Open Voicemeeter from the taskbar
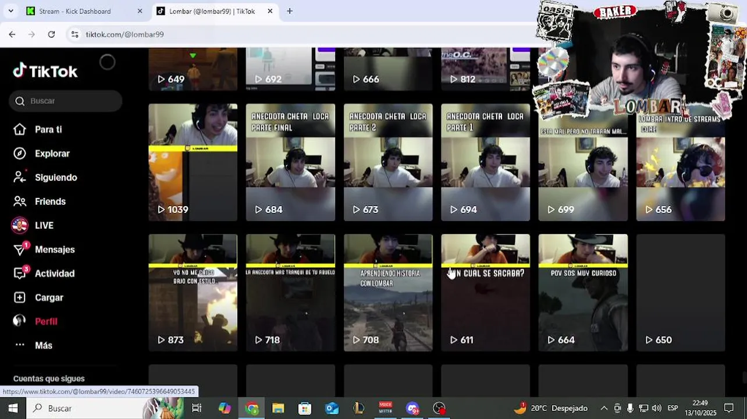 pyautogui.click(x=385, y=409)
